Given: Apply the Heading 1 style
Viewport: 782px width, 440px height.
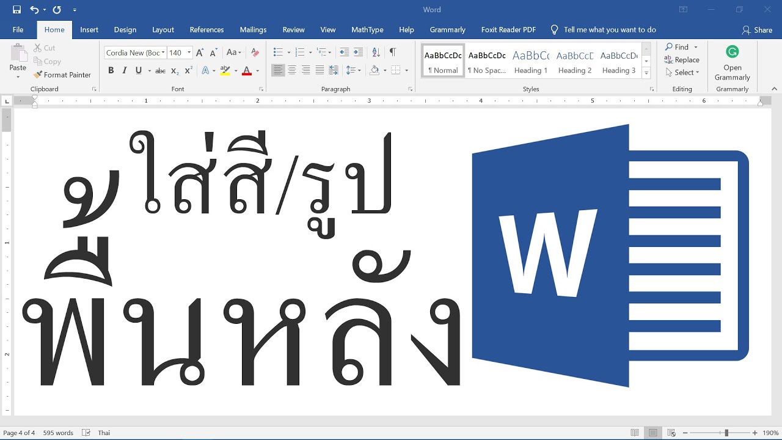Looking at the screenshot, I should point(531,61).
